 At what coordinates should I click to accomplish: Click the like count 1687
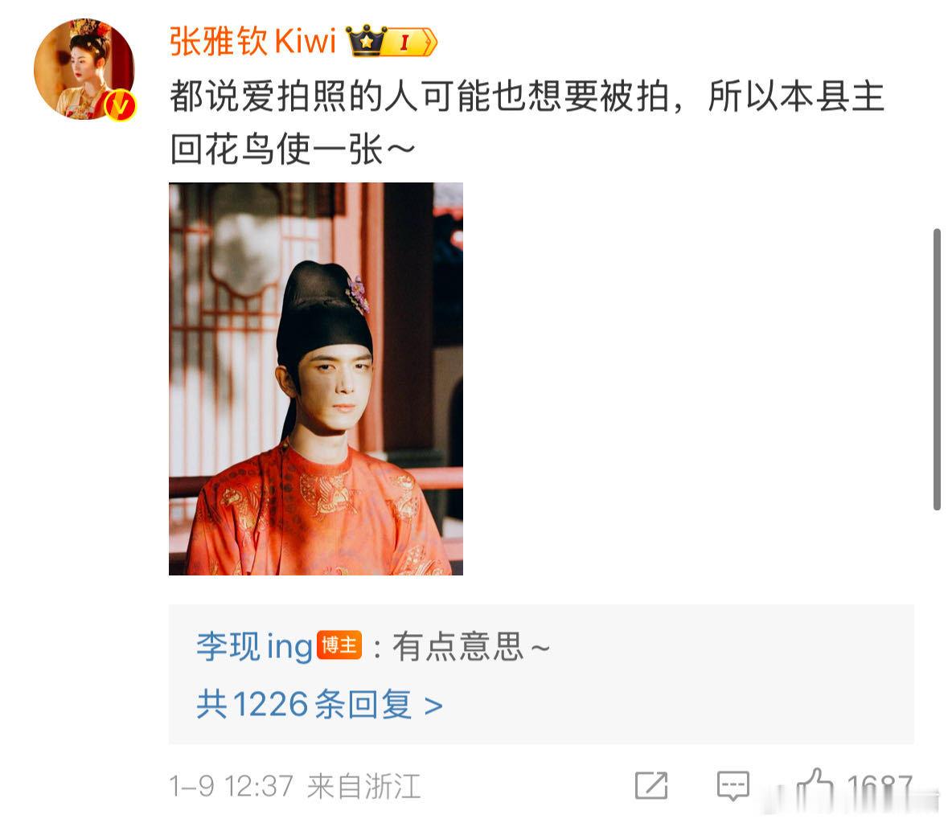879,788
